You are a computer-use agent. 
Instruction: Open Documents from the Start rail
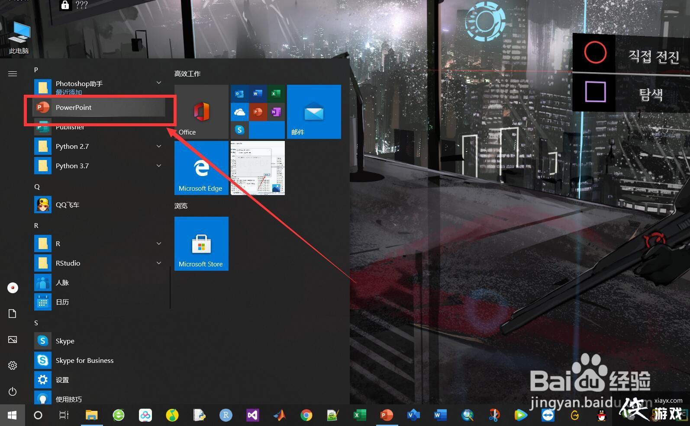[13, 314]
